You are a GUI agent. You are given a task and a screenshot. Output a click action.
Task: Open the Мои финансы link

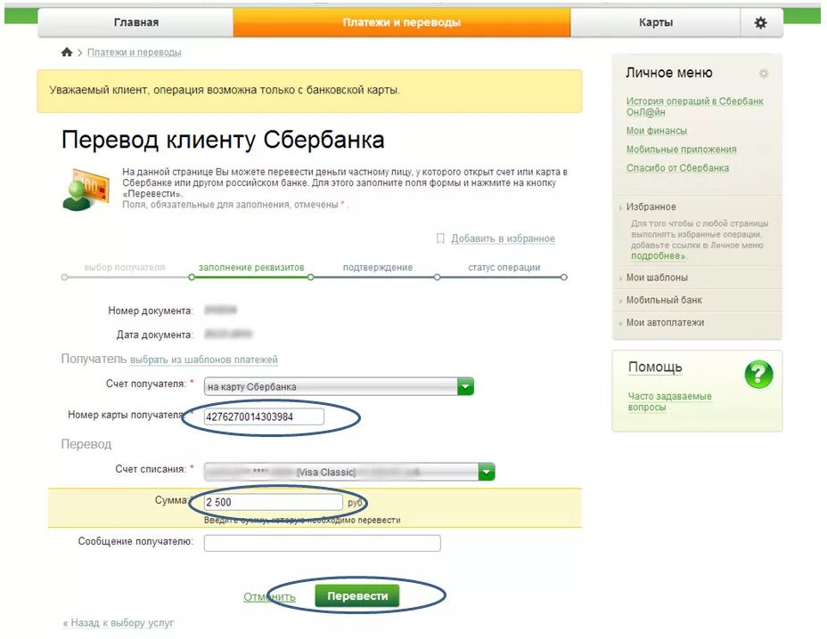pyautogui.click(x=656, y=131)
